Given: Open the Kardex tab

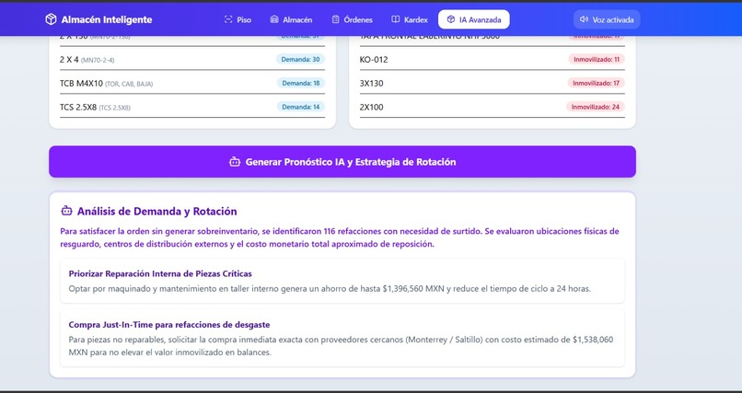Looking at the screenshot, I should 410,19.
